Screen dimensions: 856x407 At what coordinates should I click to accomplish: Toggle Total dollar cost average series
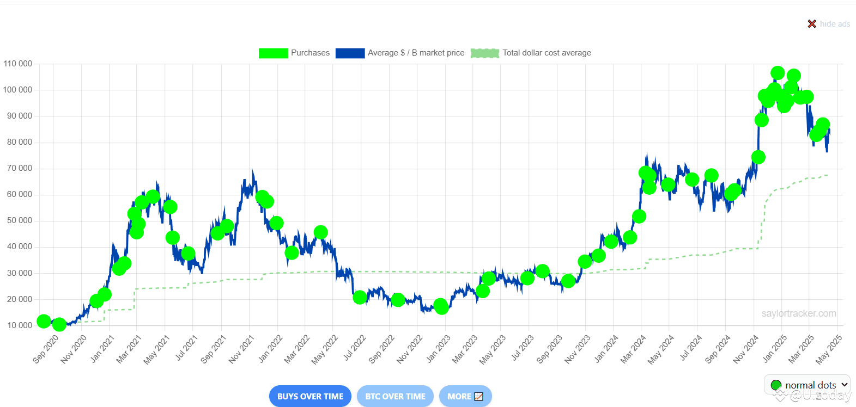(x=531, y=53)
